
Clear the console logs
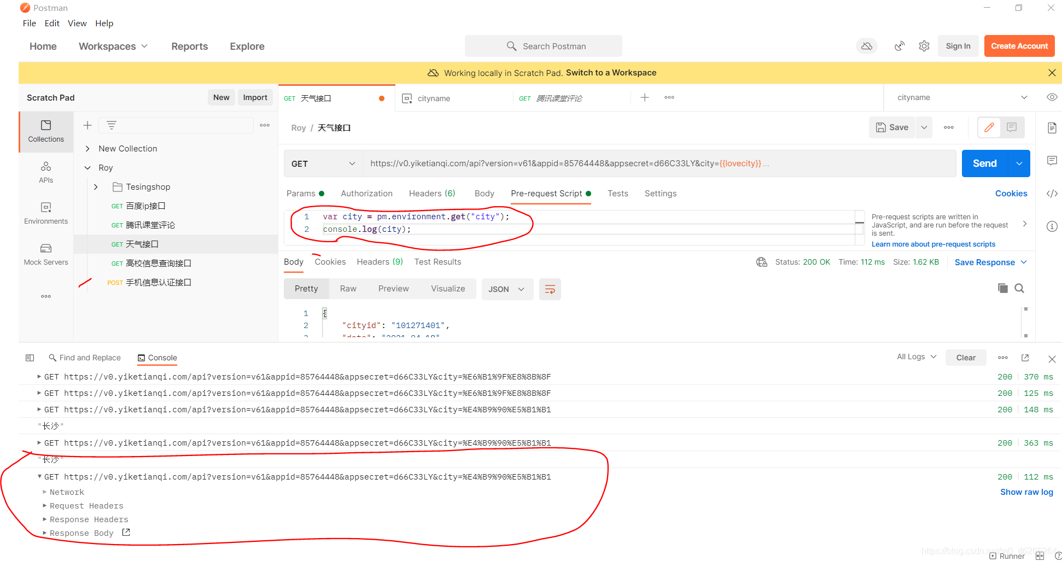pos(966,358)
